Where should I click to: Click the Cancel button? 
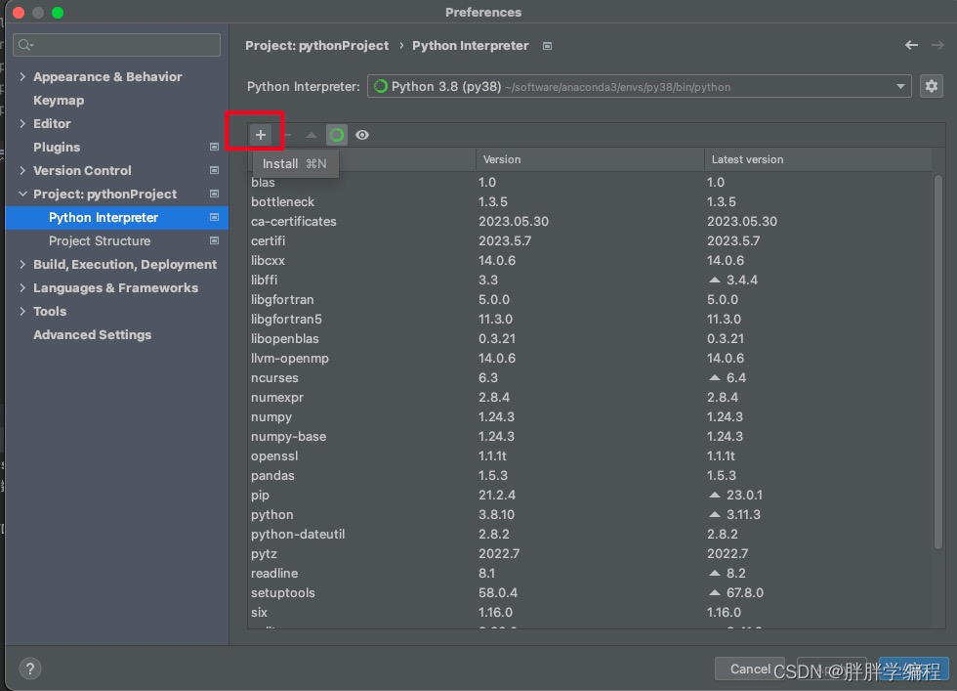749,669
